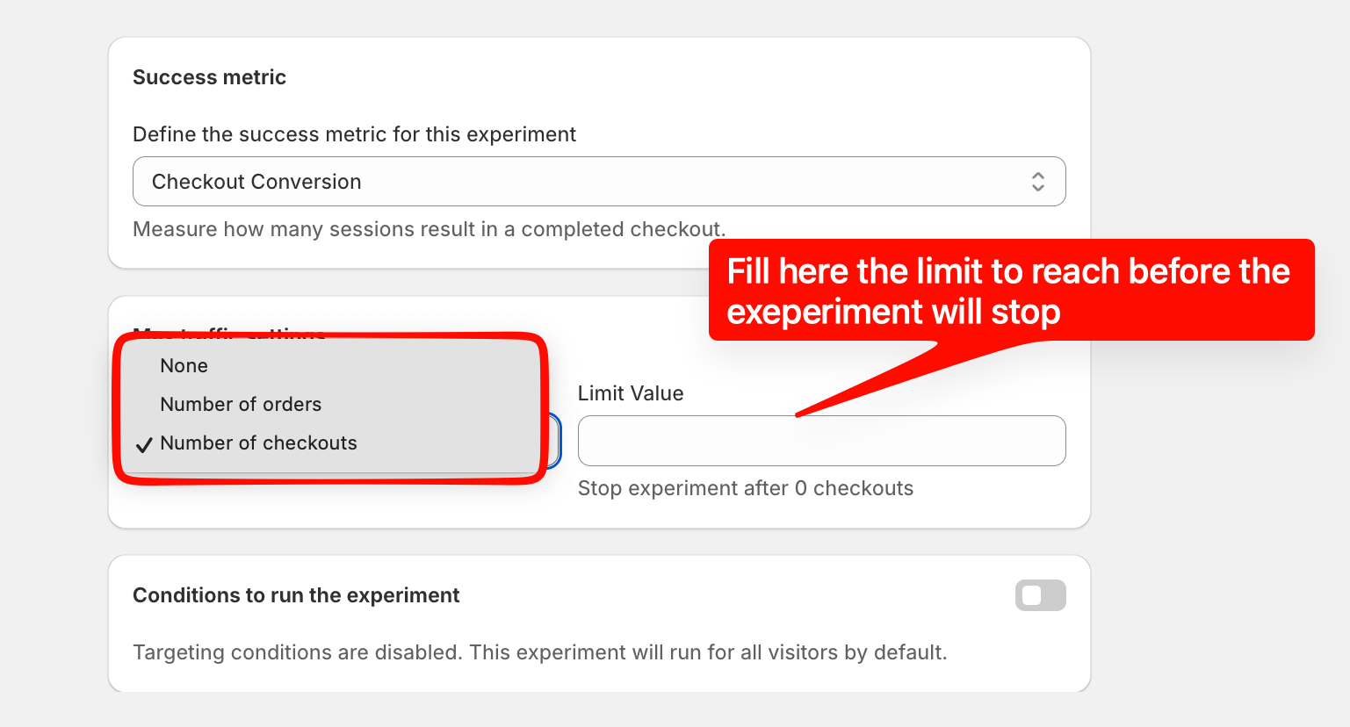Click the "Measure how many sessions" helper text
This screenshot has width=1350, height=727.
point(429,229)
